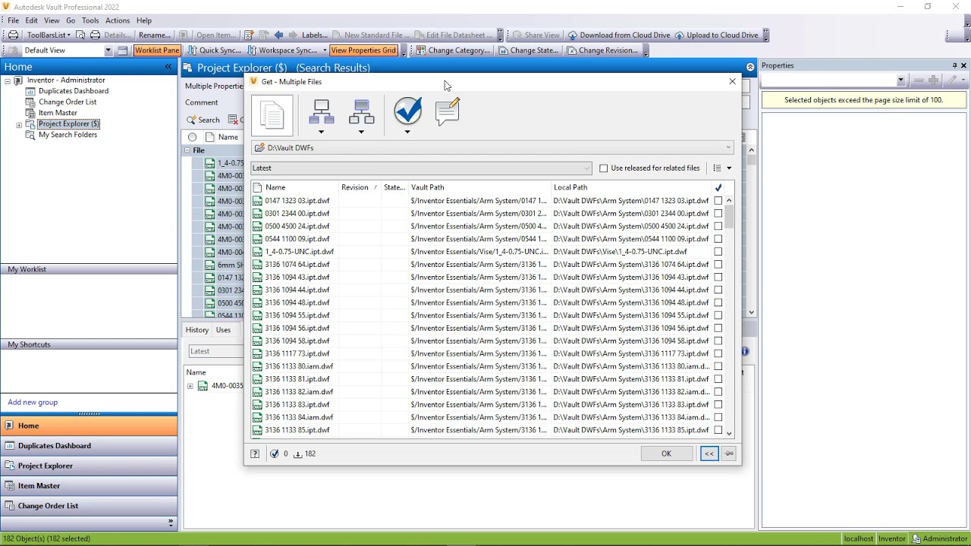The height and width of the screenshot is (546, 971).
Task: Open the Actions menu
Action: [118, 20]
